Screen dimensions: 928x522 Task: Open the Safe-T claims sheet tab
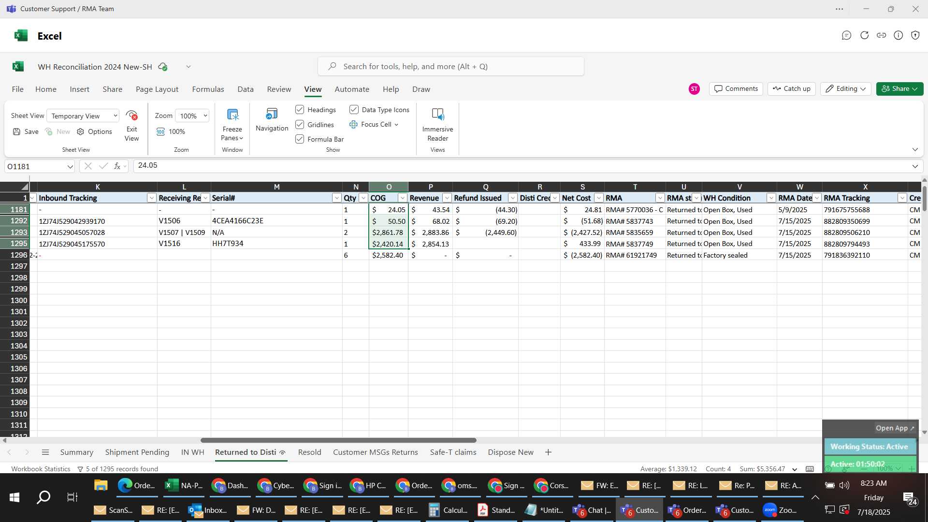point(453,452)
